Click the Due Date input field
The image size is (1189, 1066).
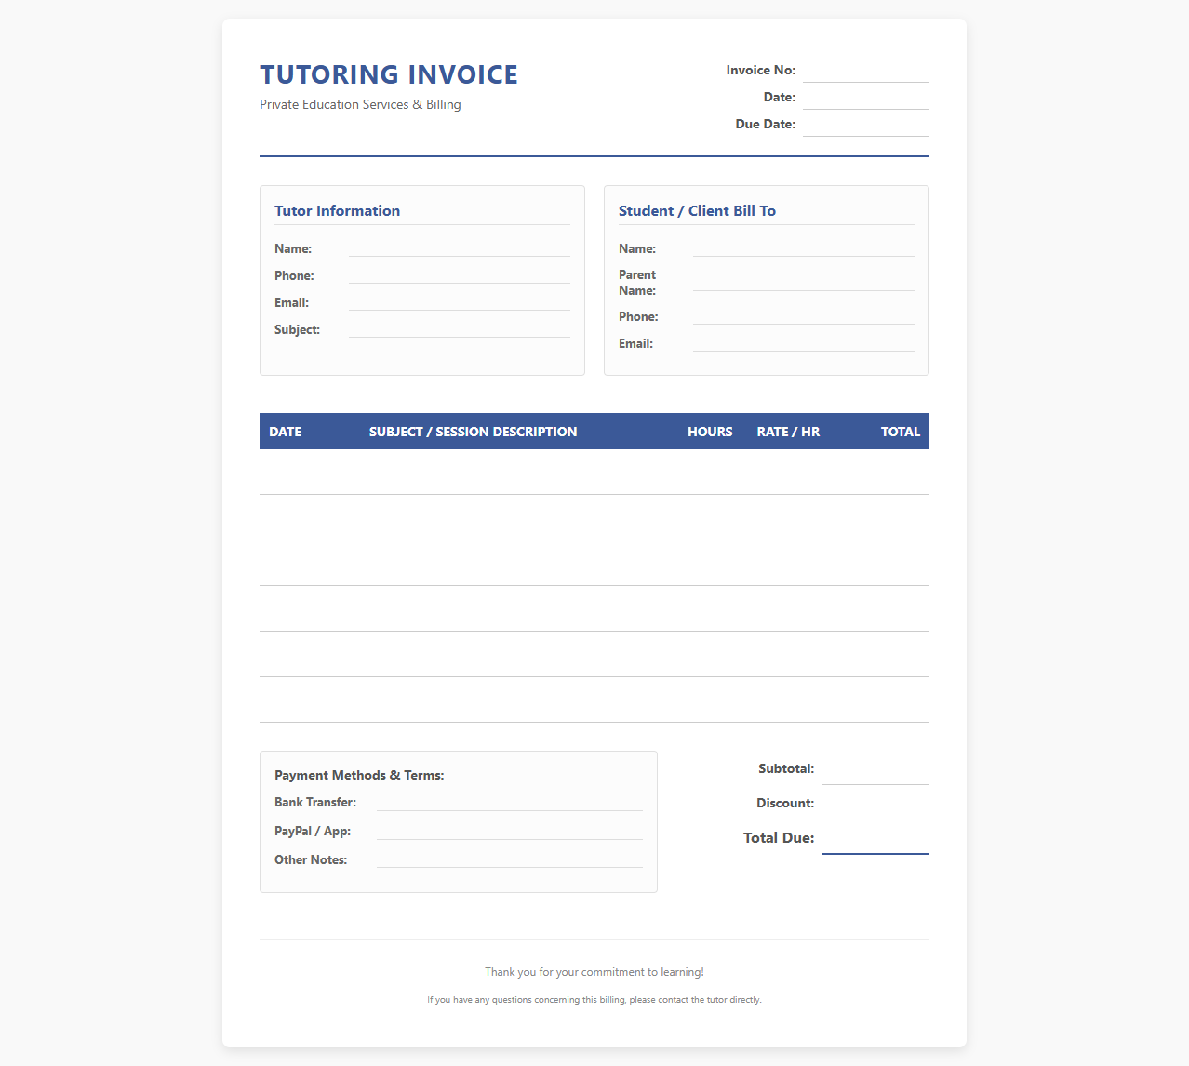point(866,125)
